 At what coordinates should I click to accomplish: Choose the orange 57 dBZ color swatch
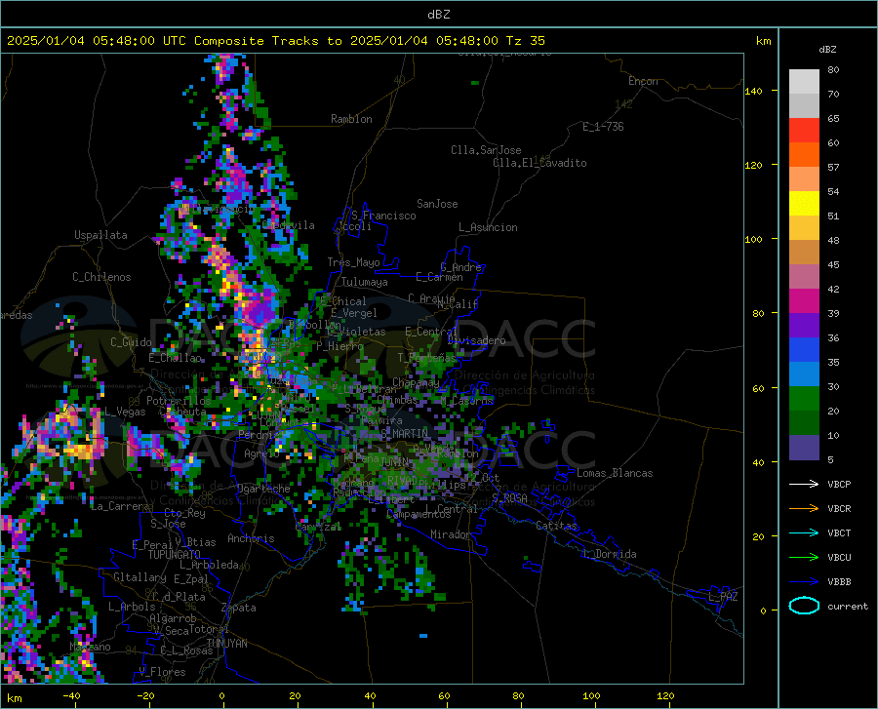pyautogui.click(x=804, y=155)
